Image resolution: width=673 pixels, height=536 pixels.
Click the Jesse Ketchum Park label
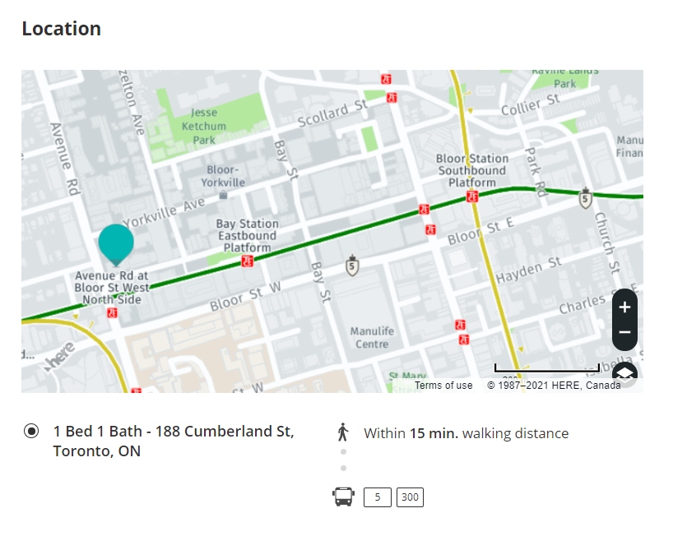click(x=204, y=126)
